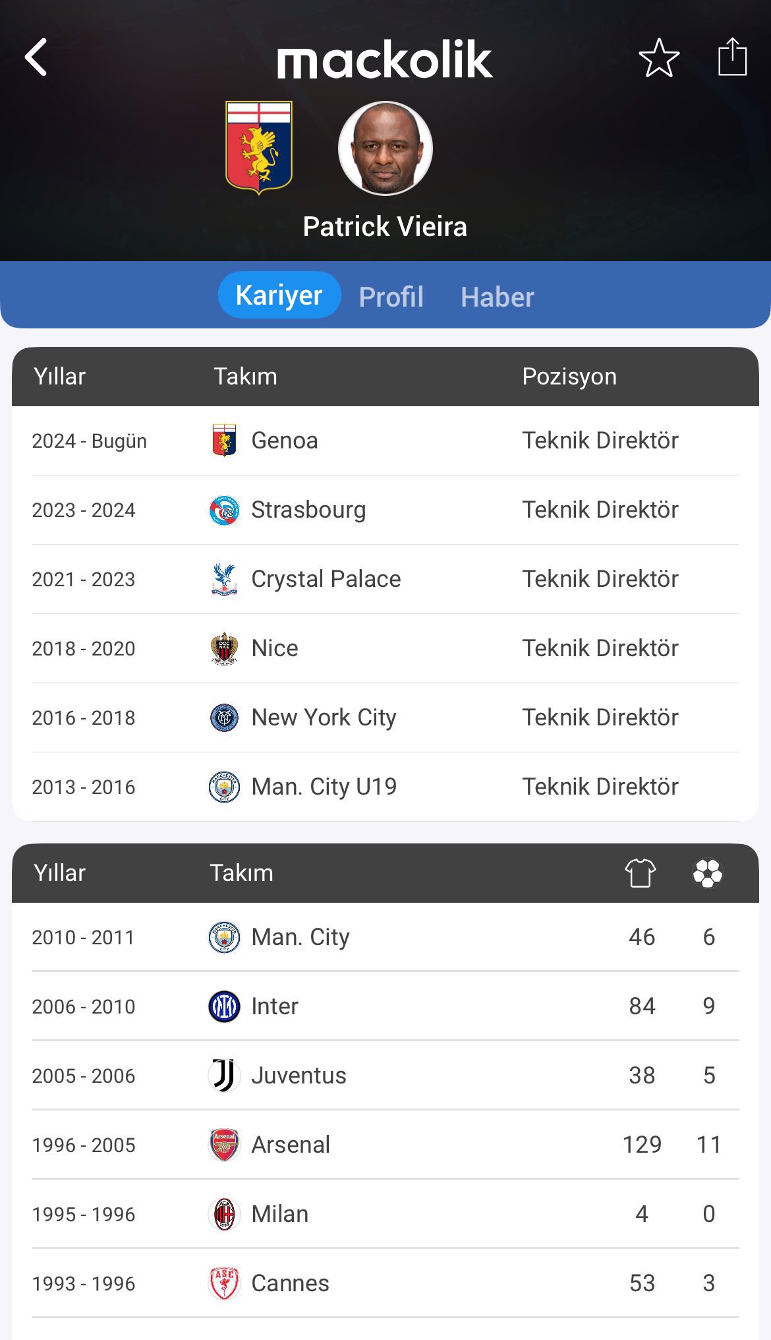771x1340 pixels.
Task: Open the Genoa crest in header
Action: pos(259,148)
